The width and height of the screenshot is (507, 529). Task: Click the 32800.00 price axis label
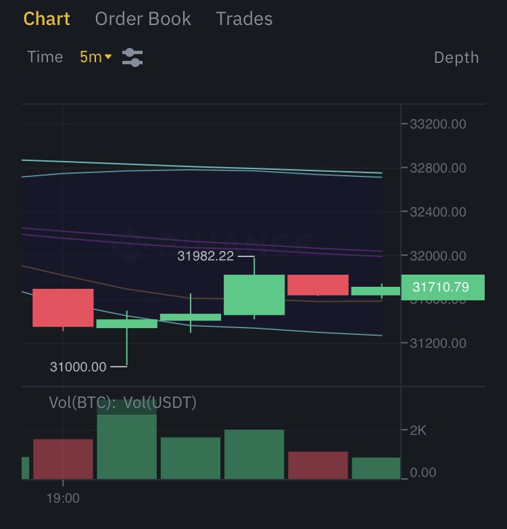437,168
